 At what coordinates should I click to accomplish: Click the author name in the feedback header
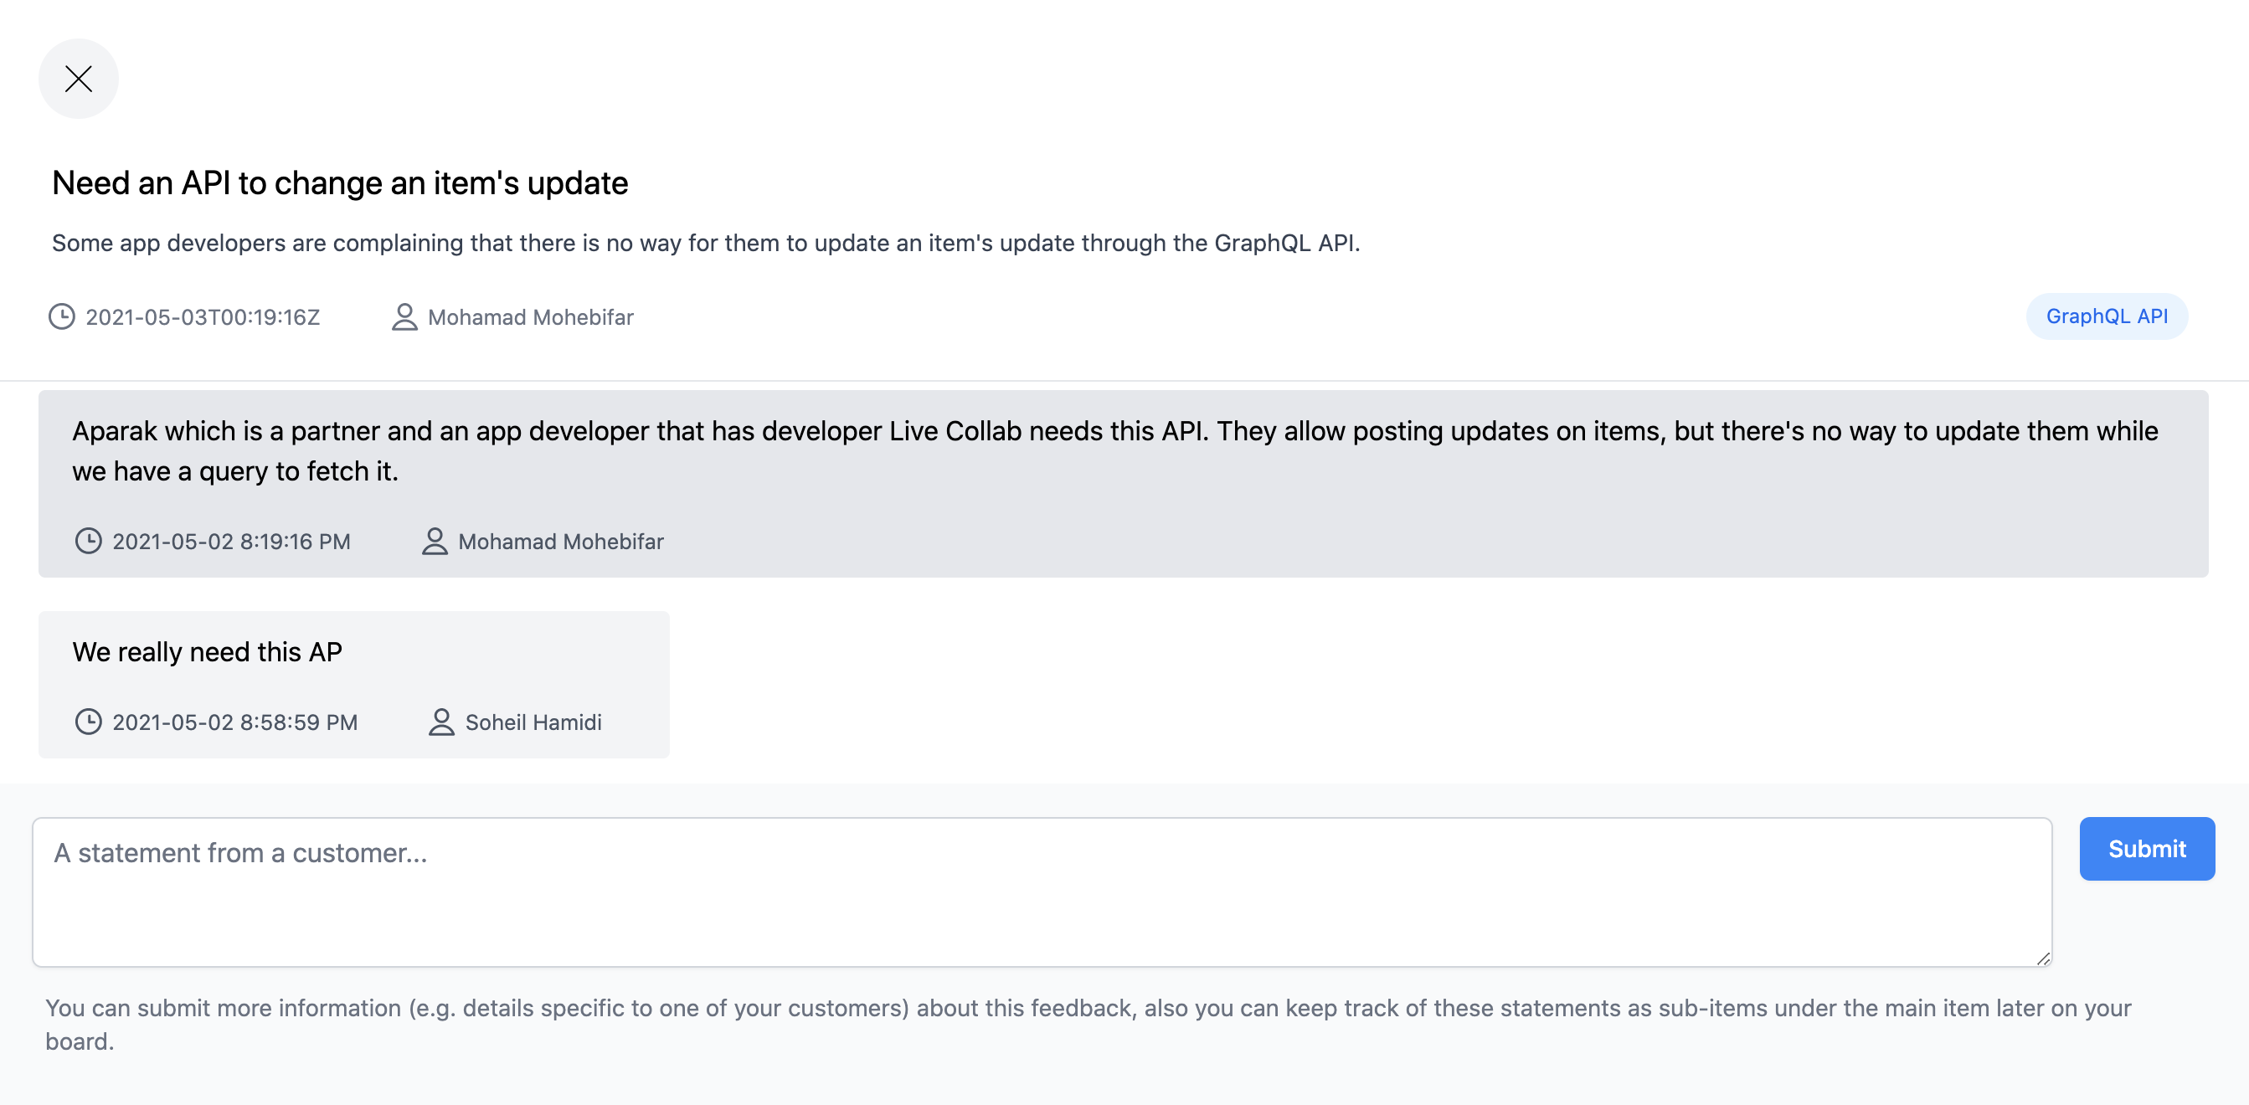pos(530,316)
